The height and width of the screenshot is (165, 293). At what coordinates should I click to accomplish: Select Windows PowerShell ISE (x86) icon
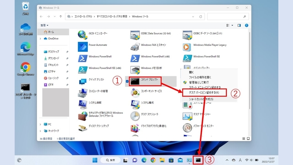83,70
